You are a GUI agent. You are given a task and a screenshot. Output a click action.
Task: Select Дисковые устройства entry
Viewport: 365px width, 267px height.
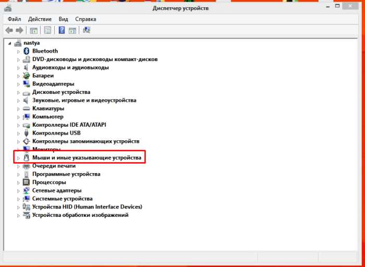pyautogui.click(x=61, y=92)
